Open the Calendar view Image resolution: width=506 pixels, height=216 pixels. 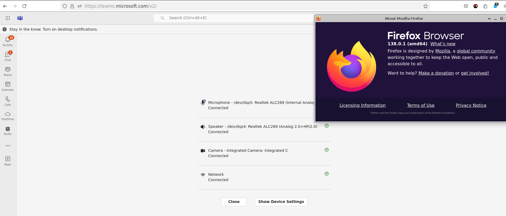[8, 86]
